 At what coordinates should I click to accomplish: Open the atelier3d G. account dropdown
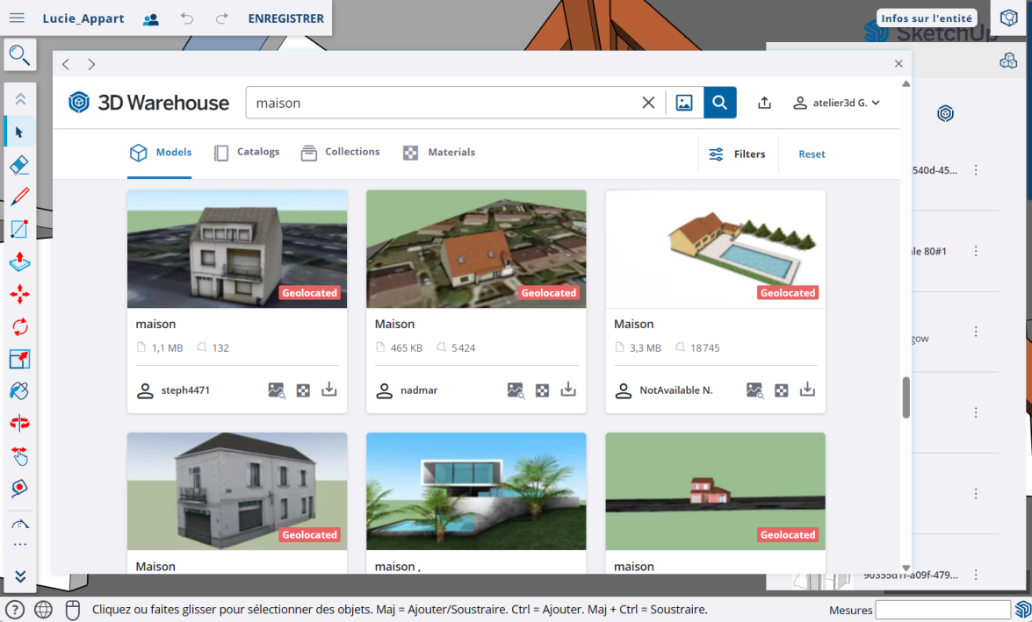(x=836, y=103)
